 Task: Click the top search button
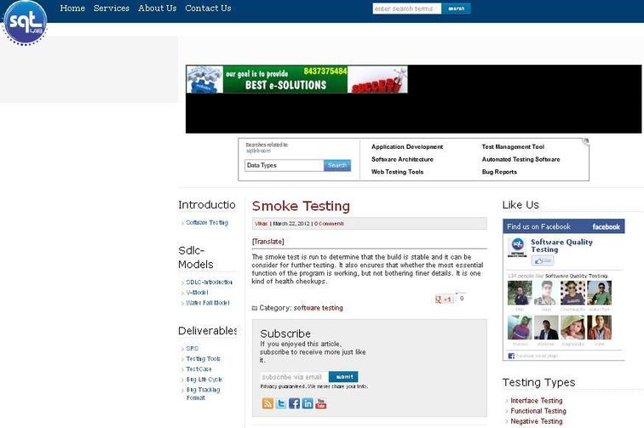point(456,9)
